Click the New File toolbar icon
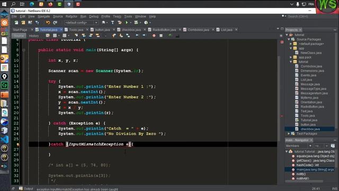This screenshot has height=191, width=339. coord(16,22)
